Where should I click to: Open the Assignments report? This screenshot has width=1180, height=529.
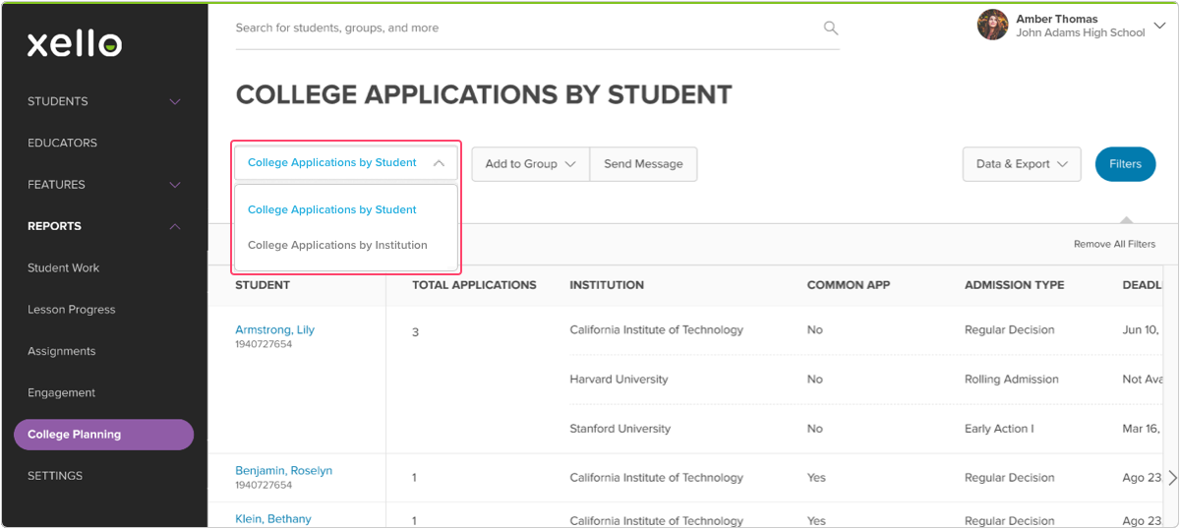[62, 351]
